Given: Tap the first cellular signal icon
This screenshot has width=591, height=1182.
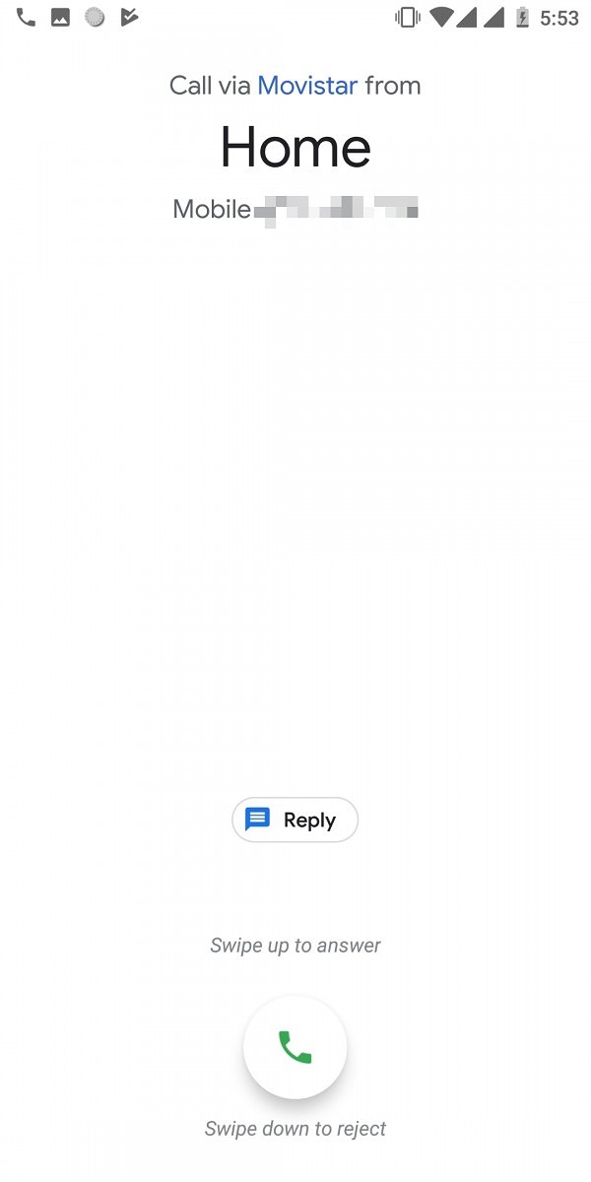Looking at the screenshot, I should 466,18.
